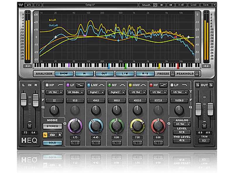Open the HP filter type dropdown

54,92
